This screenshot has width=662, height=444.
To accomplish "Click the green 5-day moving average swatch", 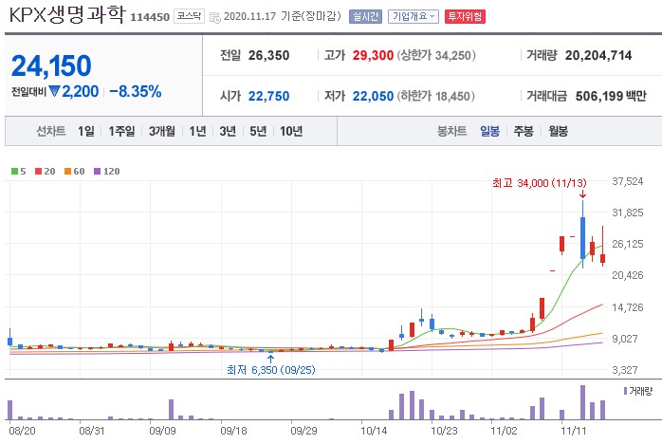I will (14, 171).
